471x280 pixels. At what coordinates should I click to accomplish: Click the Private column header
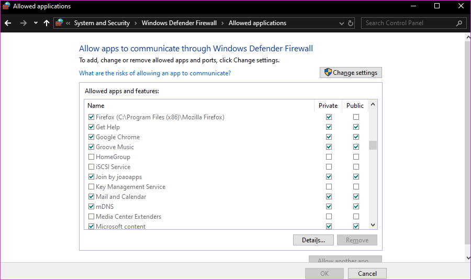pos(328,105)
